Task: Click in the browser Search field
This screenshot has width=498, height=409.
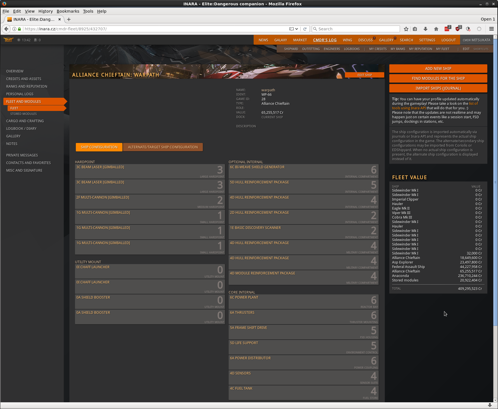Action: (x=356, y=29)
